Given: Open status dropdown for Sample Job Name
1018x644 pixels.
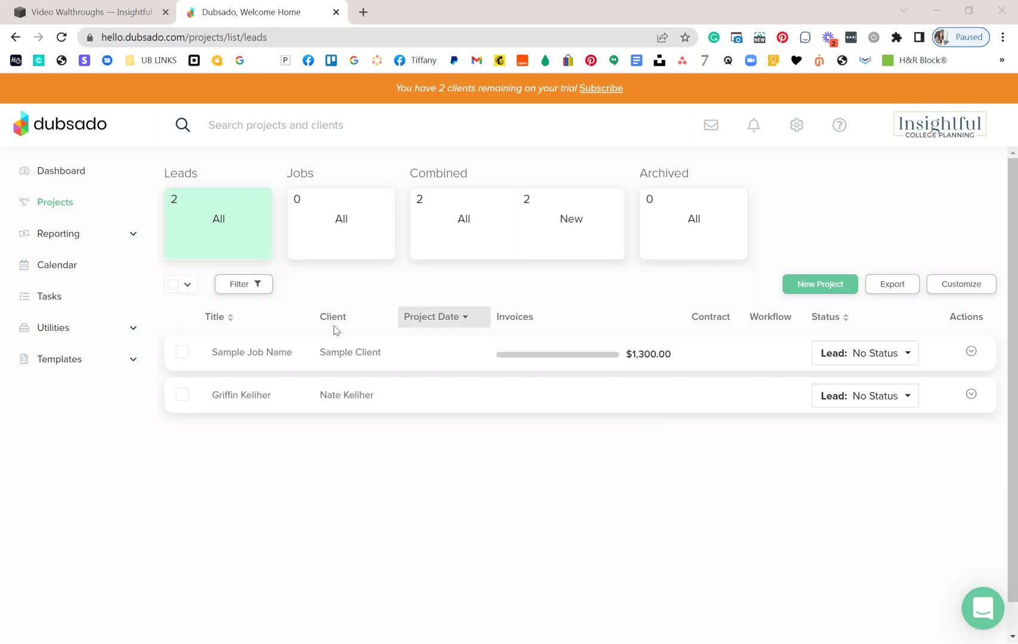Looking at the screenshot, I should (x=865, y=353).
